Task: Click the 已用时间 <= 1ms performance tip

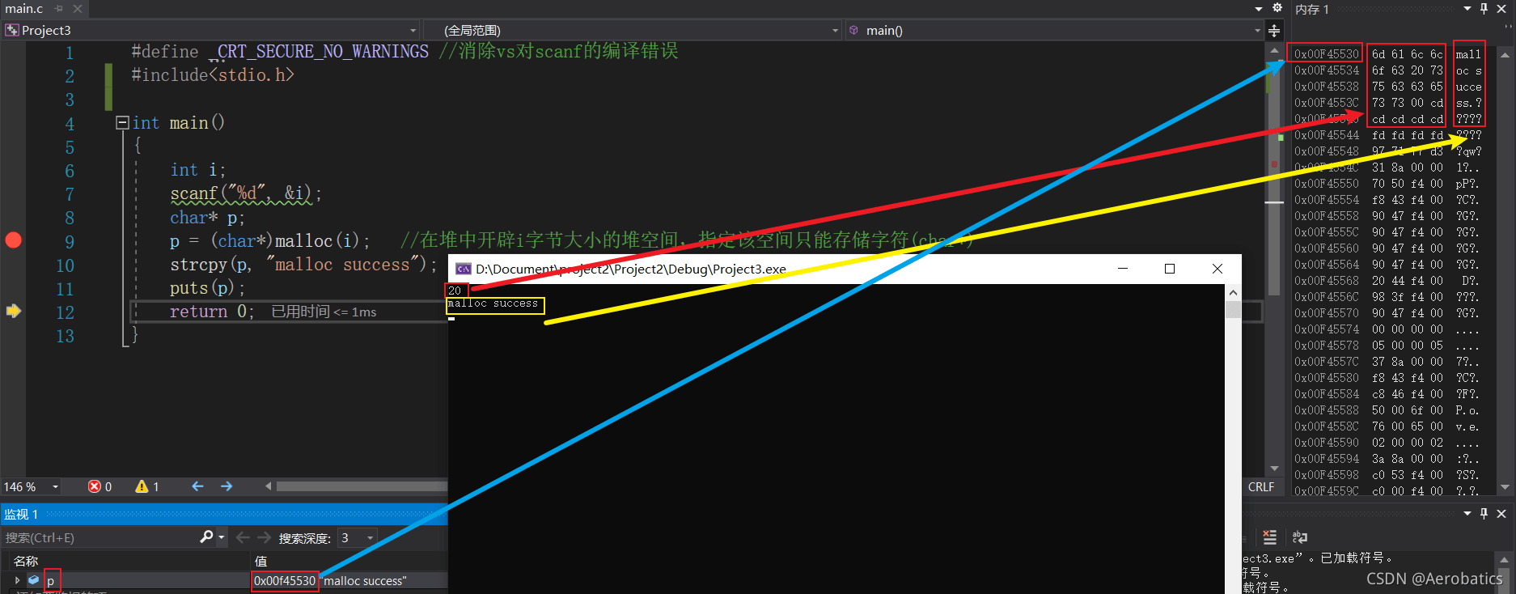Action: pos(324,312)
